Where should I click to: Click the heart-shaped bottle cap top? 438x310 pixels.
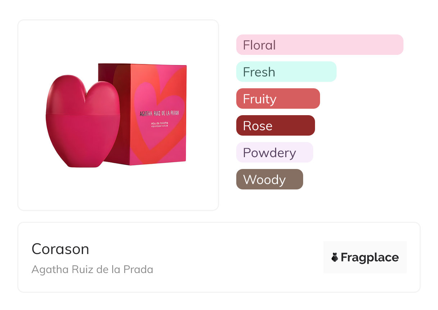pyautogui.click(x=83, y=94)
